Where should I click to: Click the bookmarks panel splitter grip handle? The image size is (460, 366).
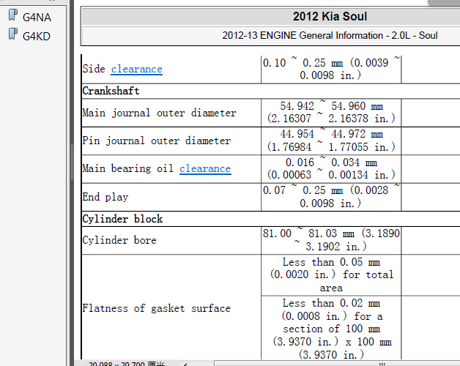point(73,162)
